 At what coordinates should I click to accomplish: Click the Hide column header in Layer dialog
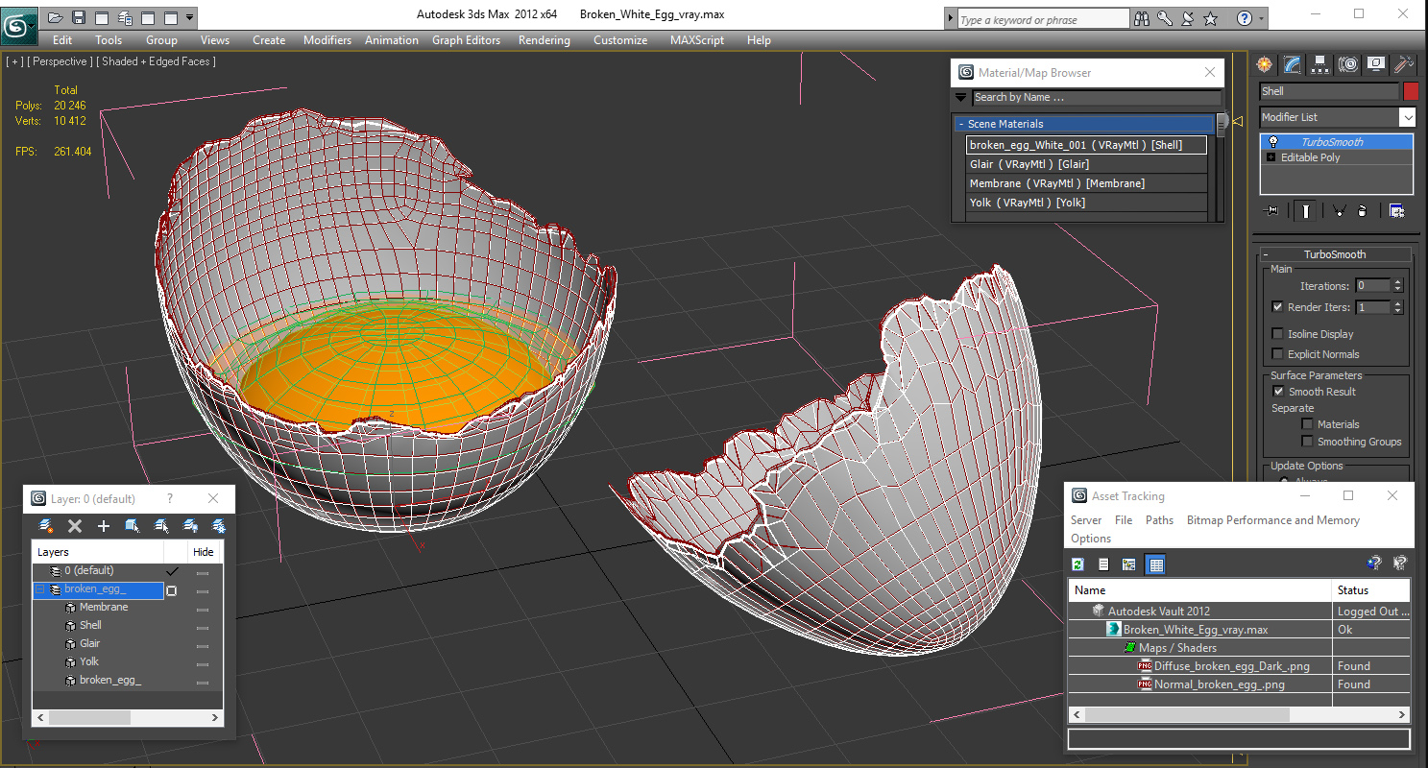(204, 552)
